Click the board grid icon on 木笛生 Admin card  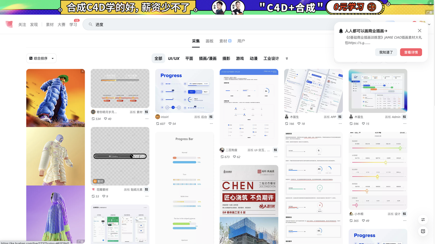click(404, 117)
